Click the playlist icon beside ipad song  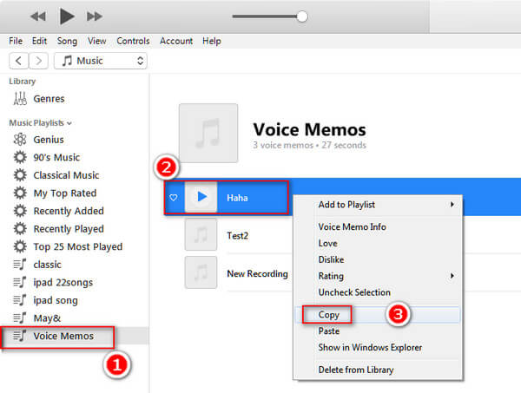[x=20, y=300]
